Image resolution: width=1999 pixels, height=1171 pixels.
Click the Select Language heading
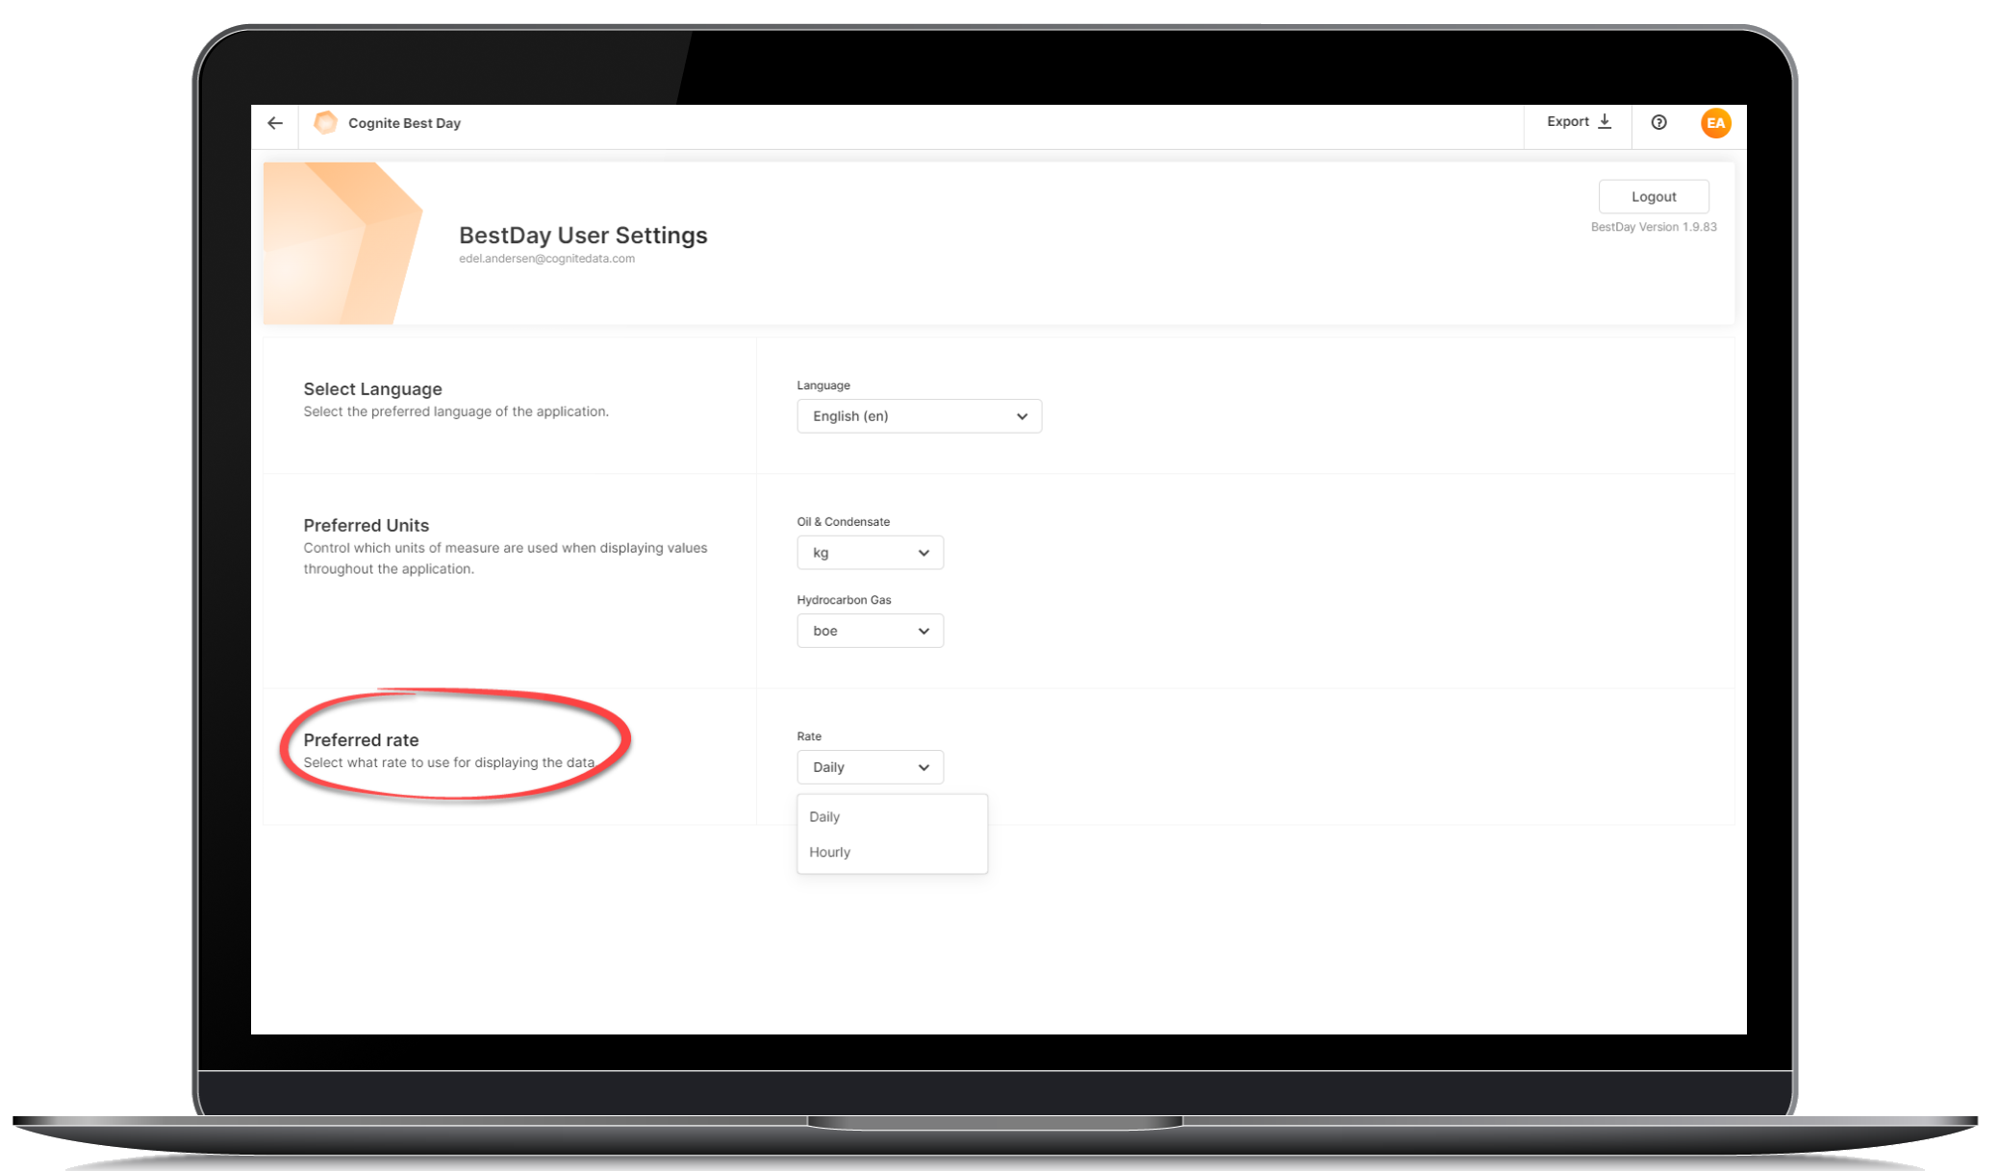coord(372,388)
